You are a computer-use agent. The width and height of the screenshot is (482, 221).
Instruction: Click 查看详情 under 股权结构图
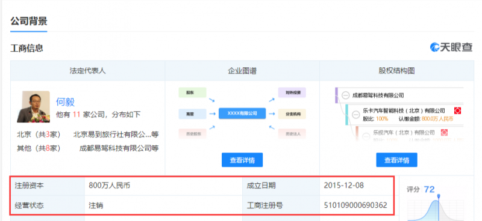click(396, 160)
